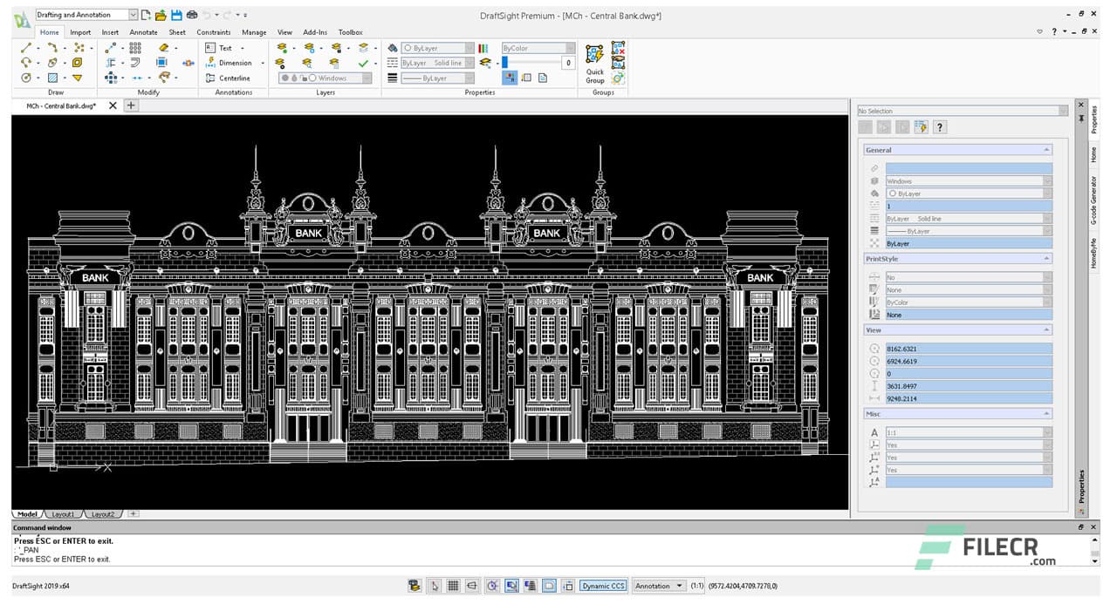Image resolution: width=1117 pixels, height=604 pixels.
Task: Open the G-code Generator side tab
Action: [1093, 201]
